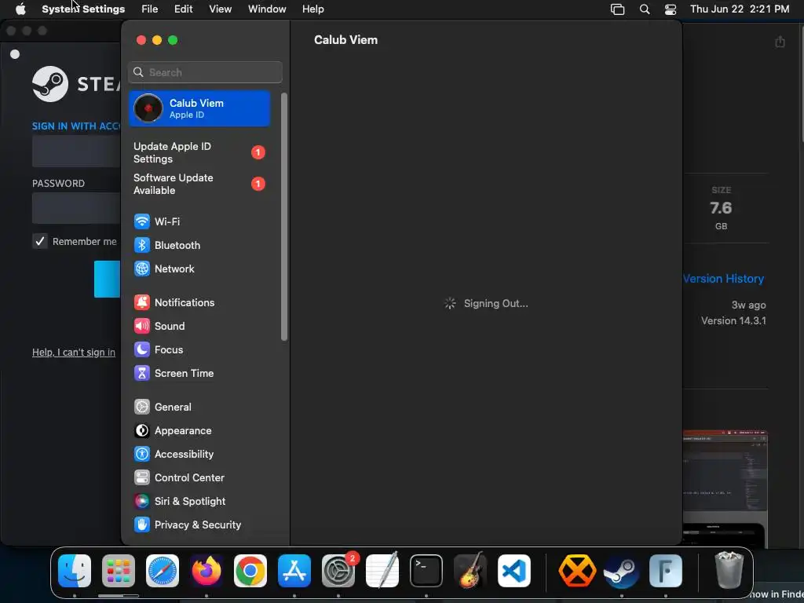Open View menu
This screenshot has width=804, height=603.
pyautogui.click(x=221, y=9)
